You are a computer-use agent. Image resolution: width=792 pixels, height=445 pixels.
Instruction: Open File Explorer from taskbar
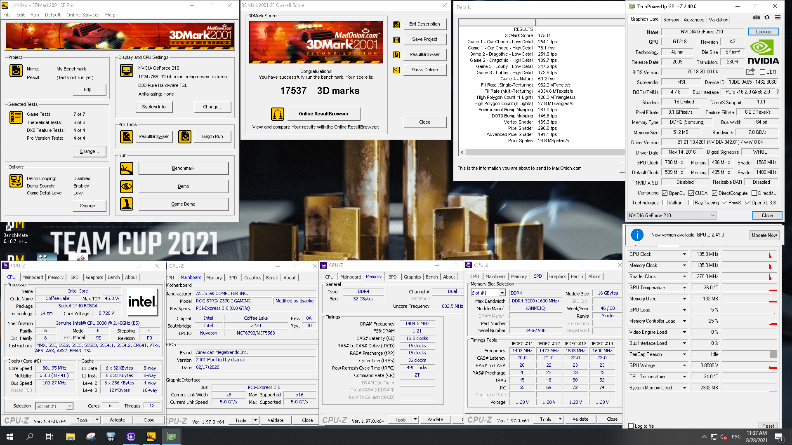(70, 437)
